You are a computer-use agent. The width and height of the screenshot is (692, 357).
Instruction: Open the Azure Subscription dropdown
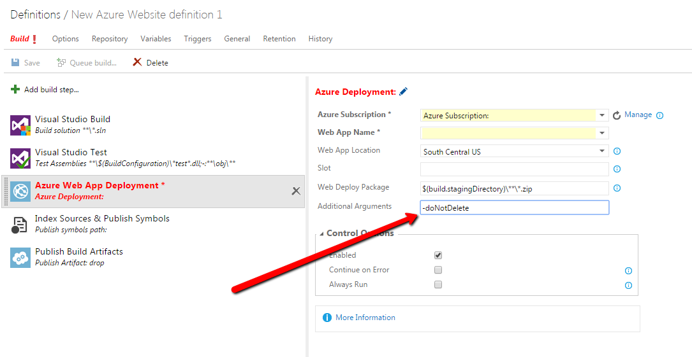602,115
